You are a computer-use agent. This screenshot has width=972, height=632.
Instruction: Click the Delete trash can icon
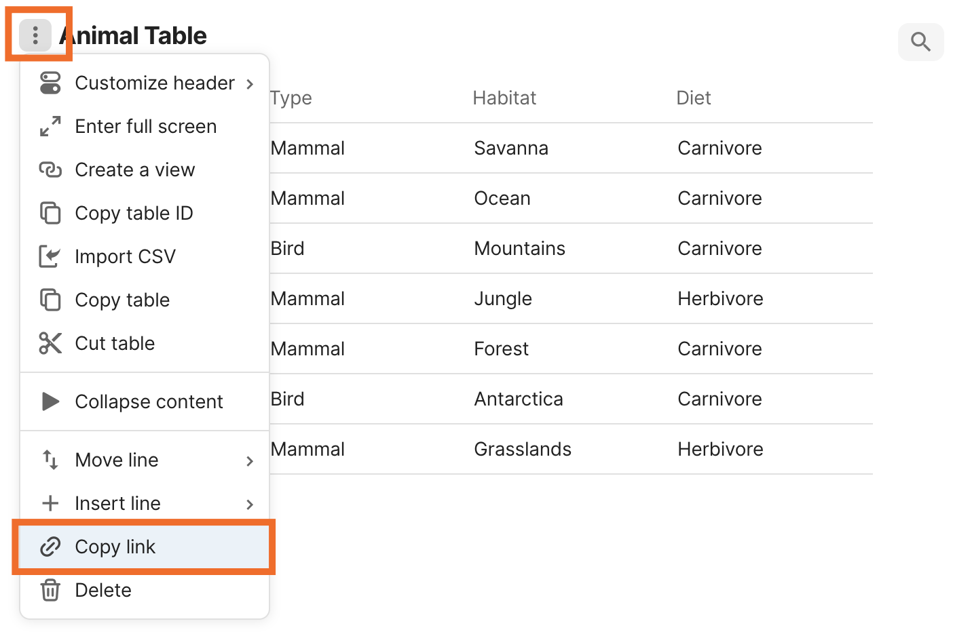click(x=50, y=591)
